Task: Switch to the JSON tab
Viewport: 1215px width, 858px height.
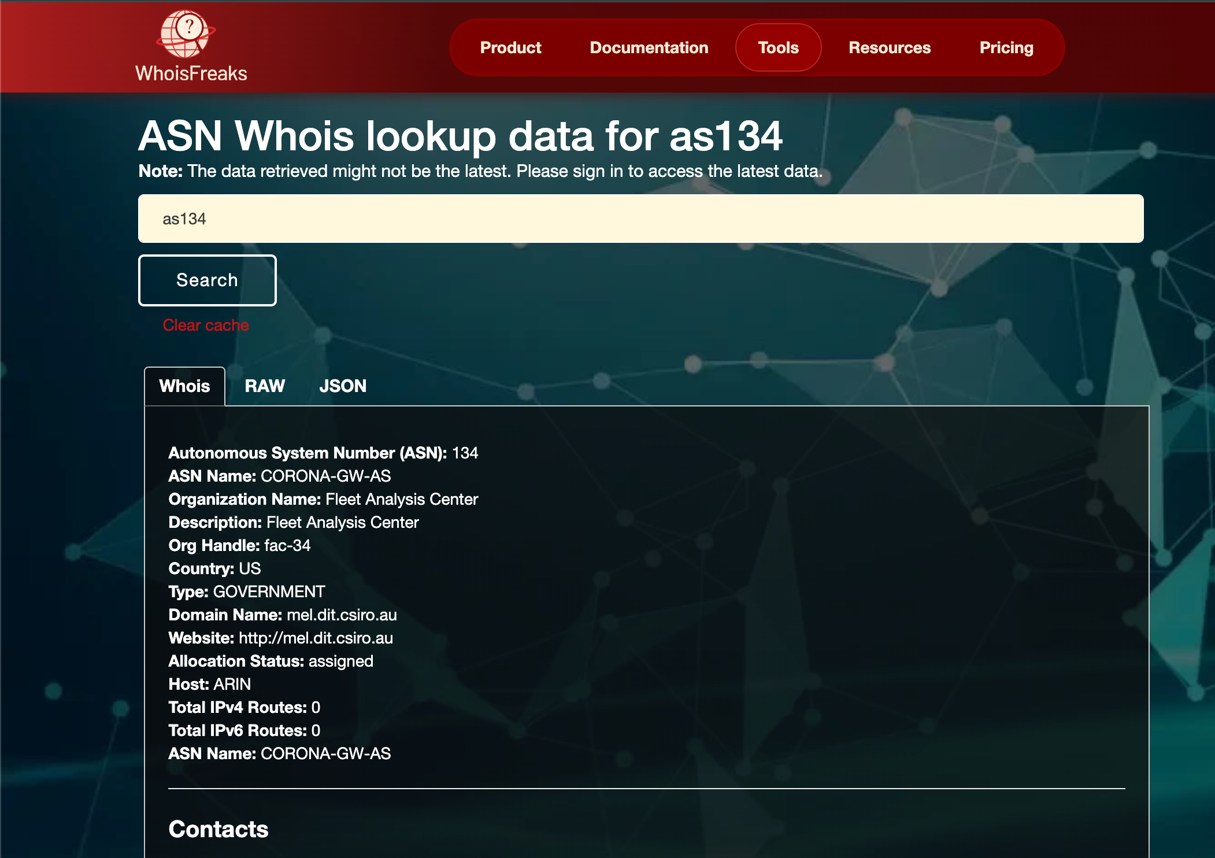Action: pos(343,386)
